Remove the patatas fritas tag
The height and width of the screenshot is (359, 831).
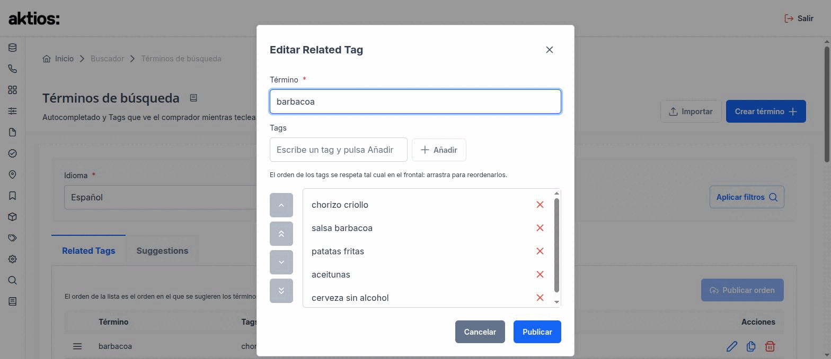pos(540,251)
